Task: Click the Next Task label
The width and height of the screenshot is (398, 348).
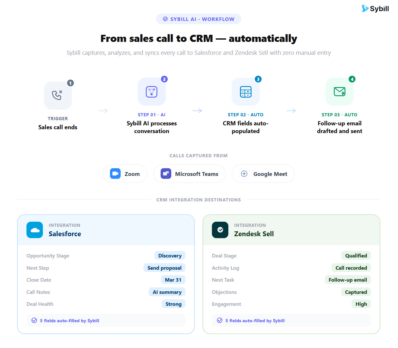Action: tap(223, 280)
